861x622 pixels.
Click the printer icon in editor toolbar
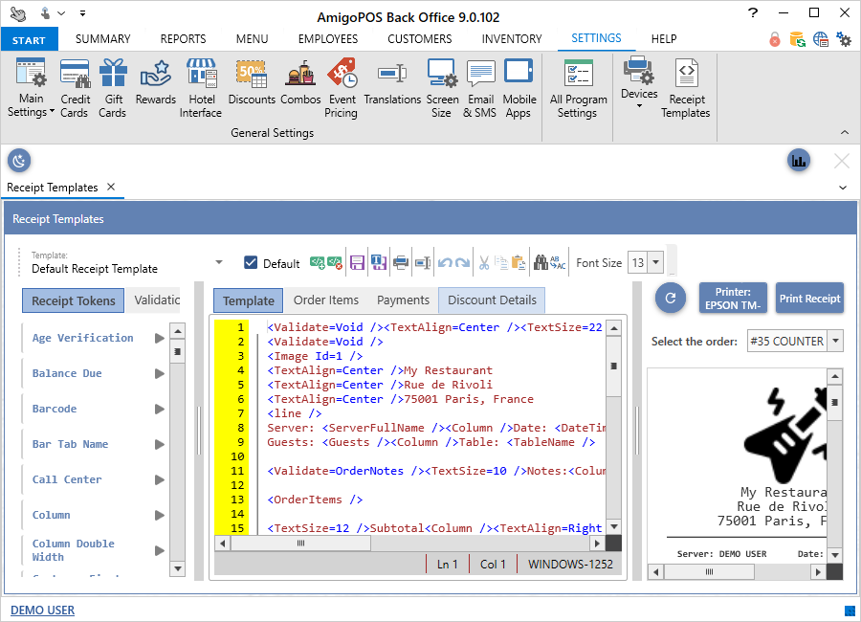coord(401,263)
